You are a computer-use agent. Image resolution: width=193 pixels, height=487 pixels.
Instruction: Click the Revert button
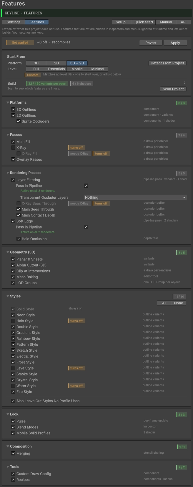(x=151, y=43)
